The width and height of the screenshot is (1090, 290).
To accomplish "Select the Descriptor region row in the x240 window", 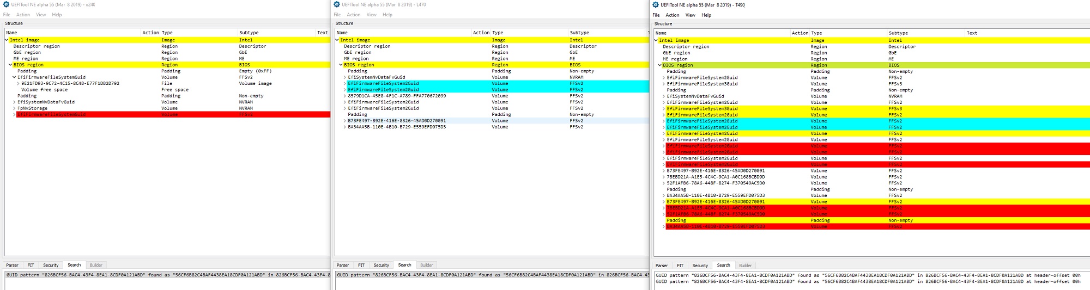I will [x=167, y=46].
